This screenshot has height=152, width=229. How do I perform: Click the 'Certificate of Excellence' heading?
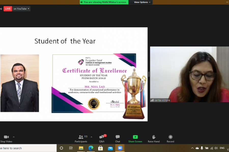coord(95,71)
